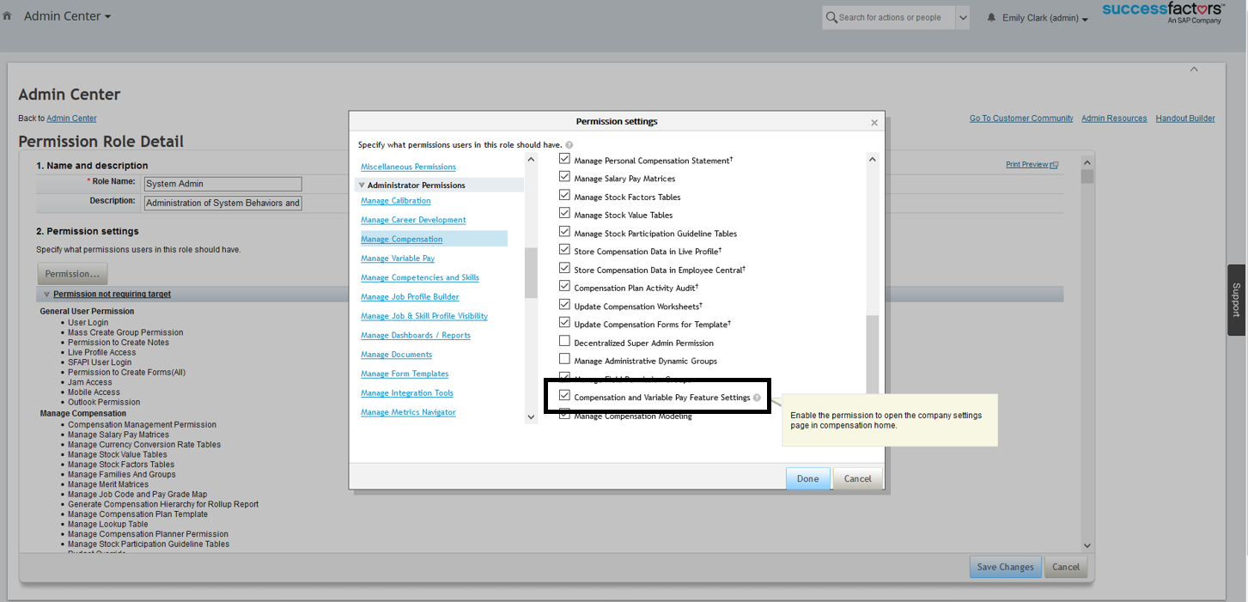Collapse 'Permission not requiring target' section
Screen dimensions: 1248x602
(46, 295)
